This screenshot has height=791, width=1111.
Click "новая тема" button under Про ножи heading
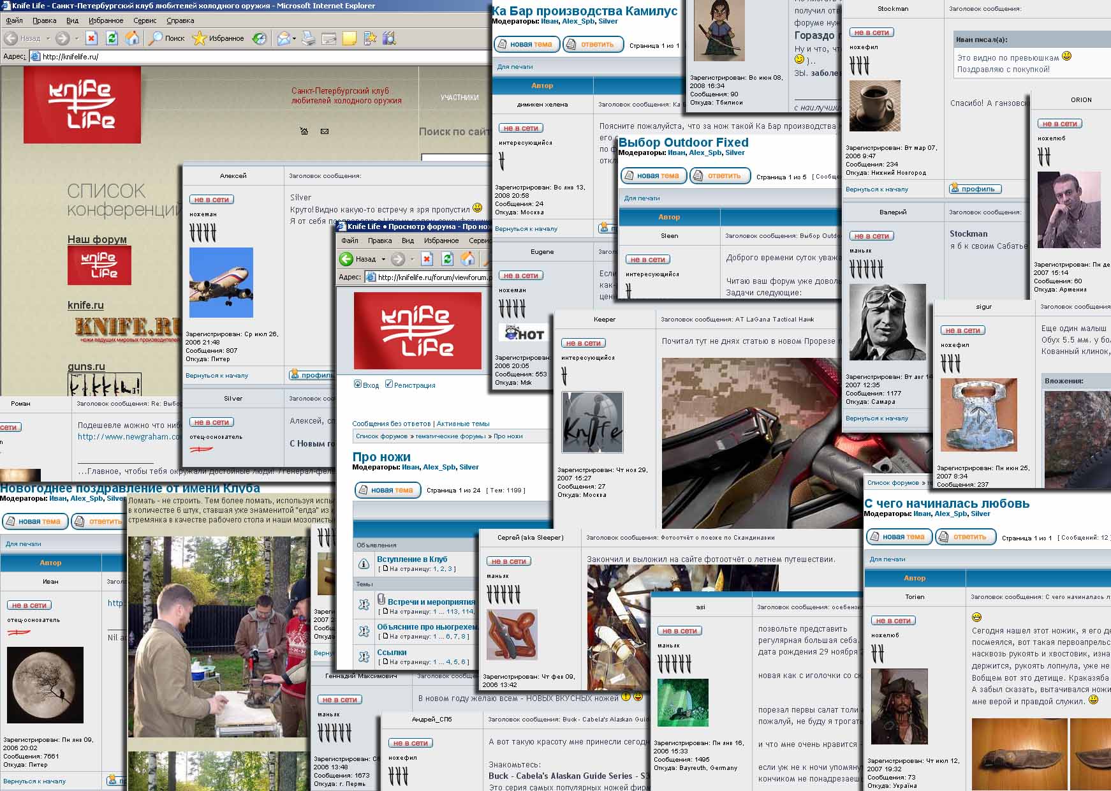pos(388,490)
